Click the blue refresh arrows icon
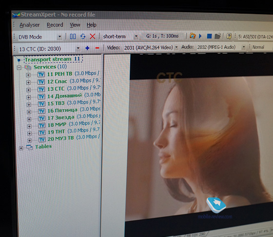273x237 pixels. click(x=83, y=37)
